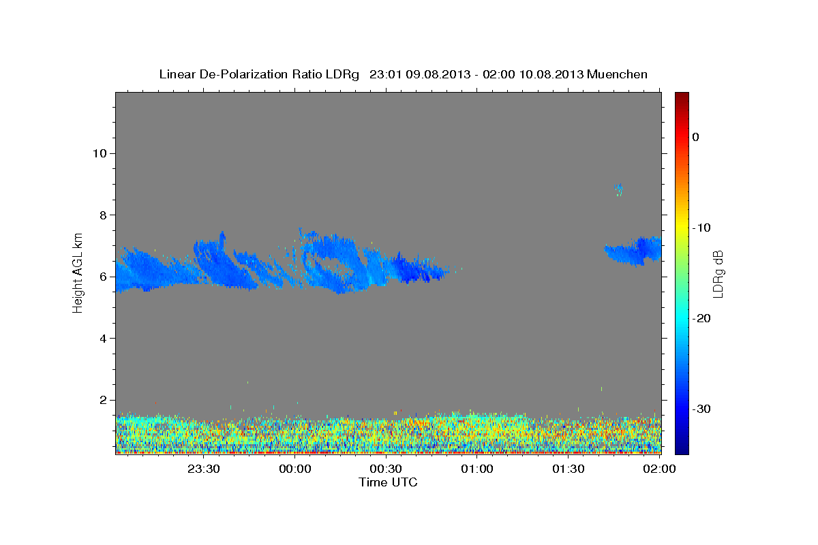Click the height tick label 4
Viewport: 818px width, 545px height.
point(103,338)
